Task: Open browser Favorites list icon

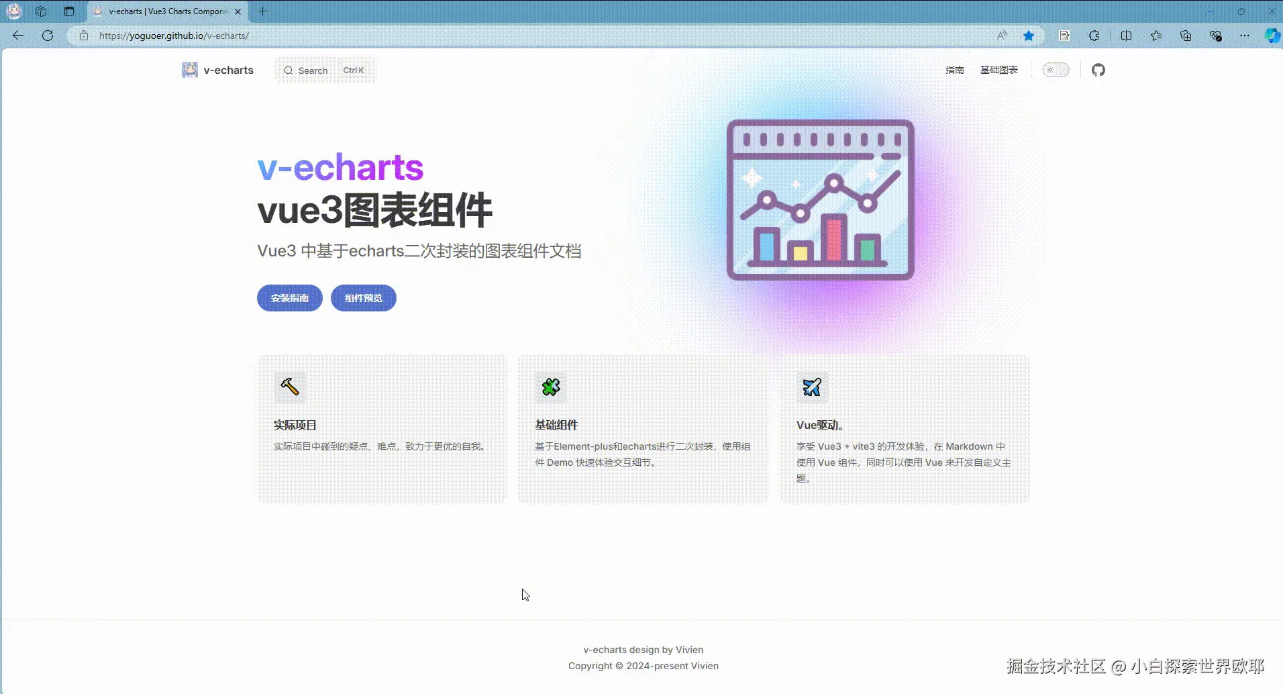Action: [1156, 36]
